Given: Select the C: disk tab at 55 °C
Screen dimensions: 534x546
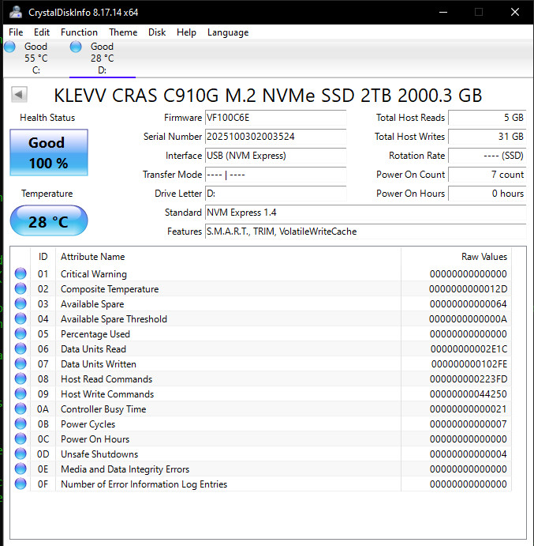Looking at the screenshot, I should point(35,58).
